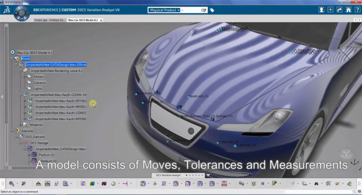Screen dimensions: 362x195
Task: Click the tag icon beside search
Action: (x=212, y=10)
